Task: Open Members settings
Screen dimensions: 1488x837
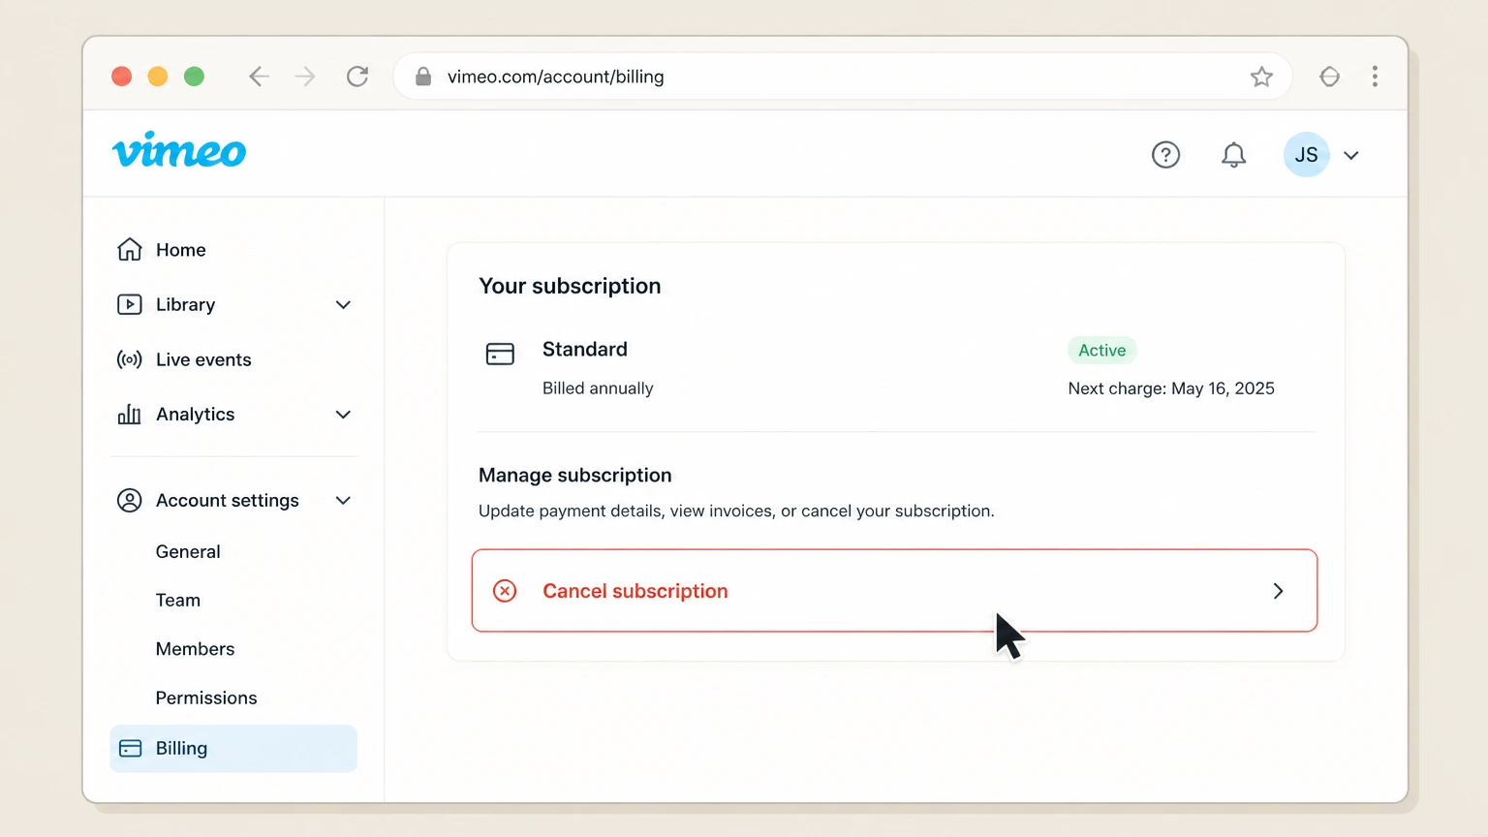Action: [195, 649]
